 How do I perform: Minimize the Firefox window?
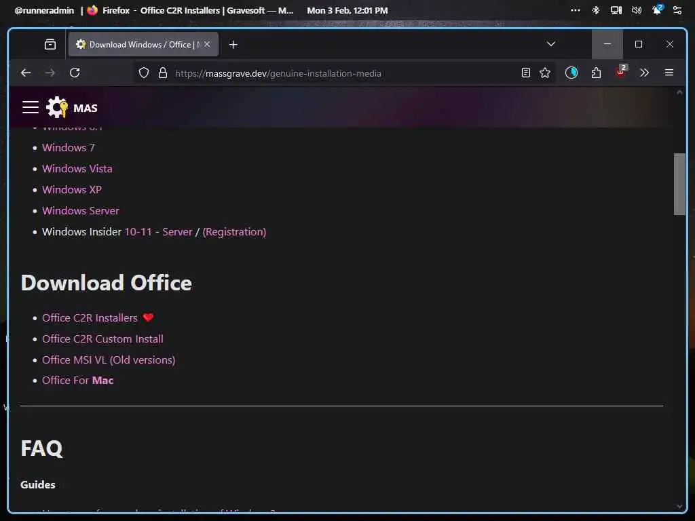[607, 44]
